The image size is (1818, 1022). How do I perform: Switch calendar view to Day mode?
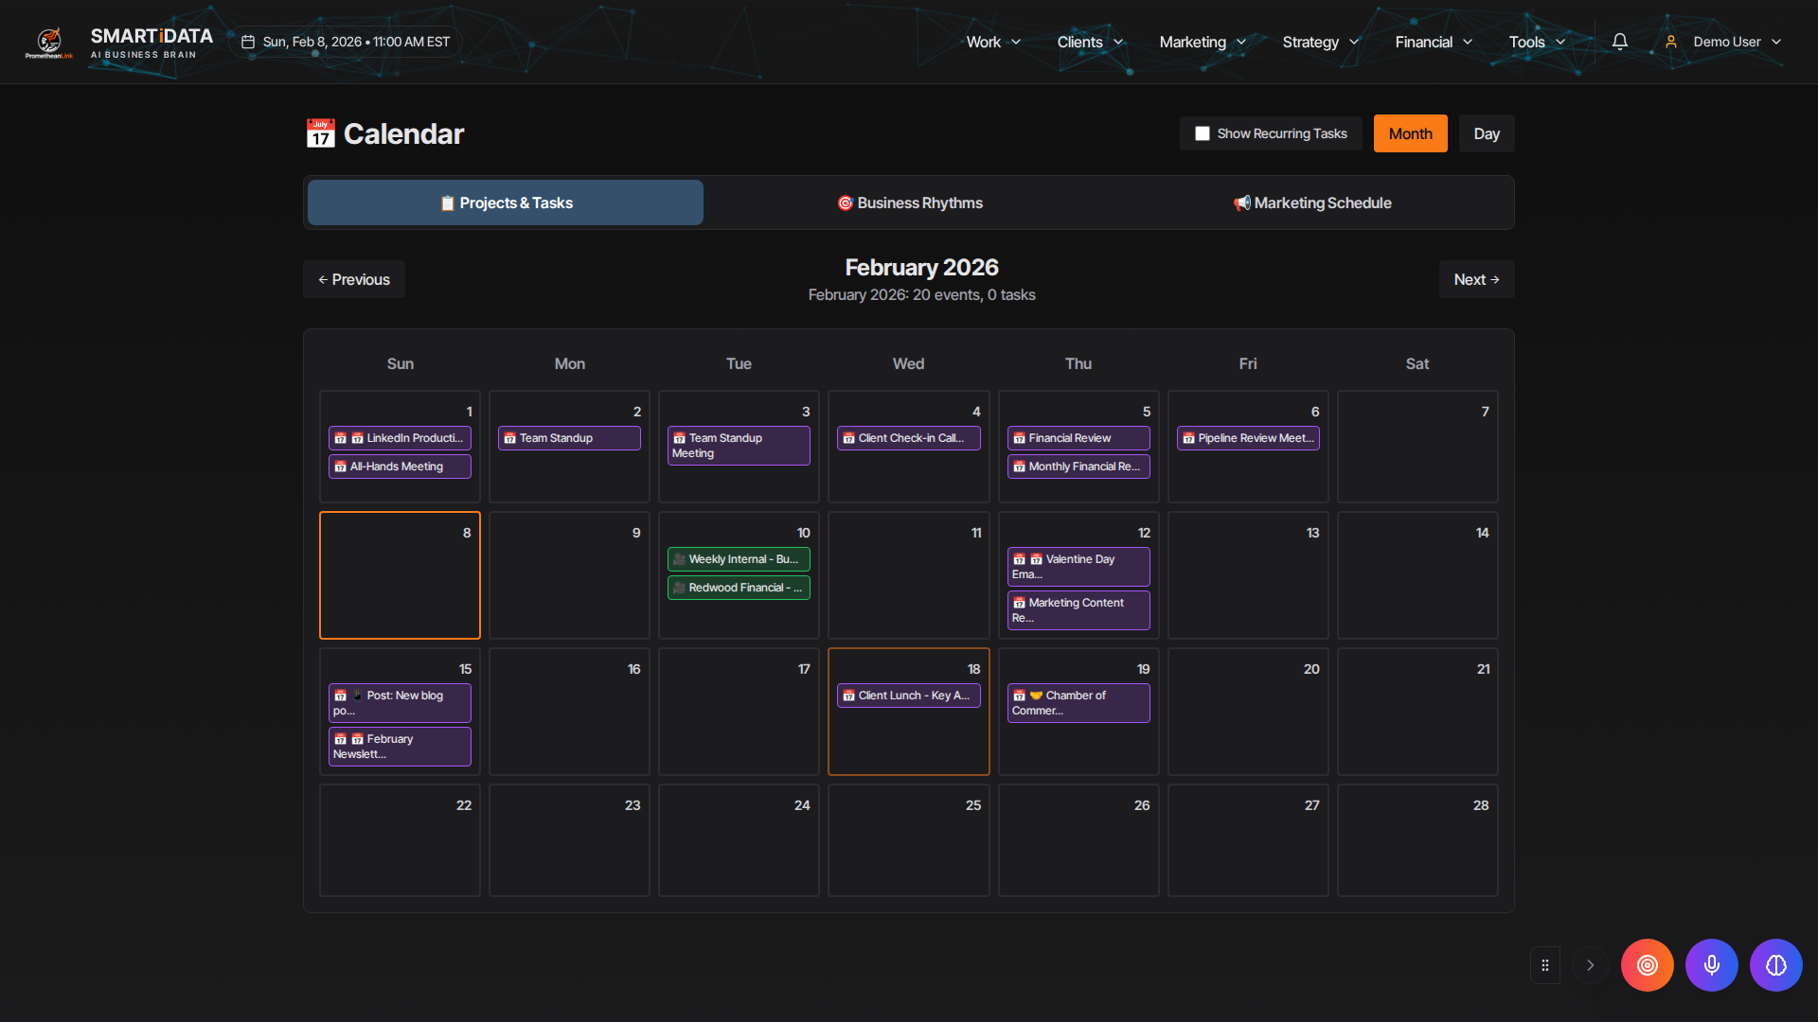tap(1486, 133)
